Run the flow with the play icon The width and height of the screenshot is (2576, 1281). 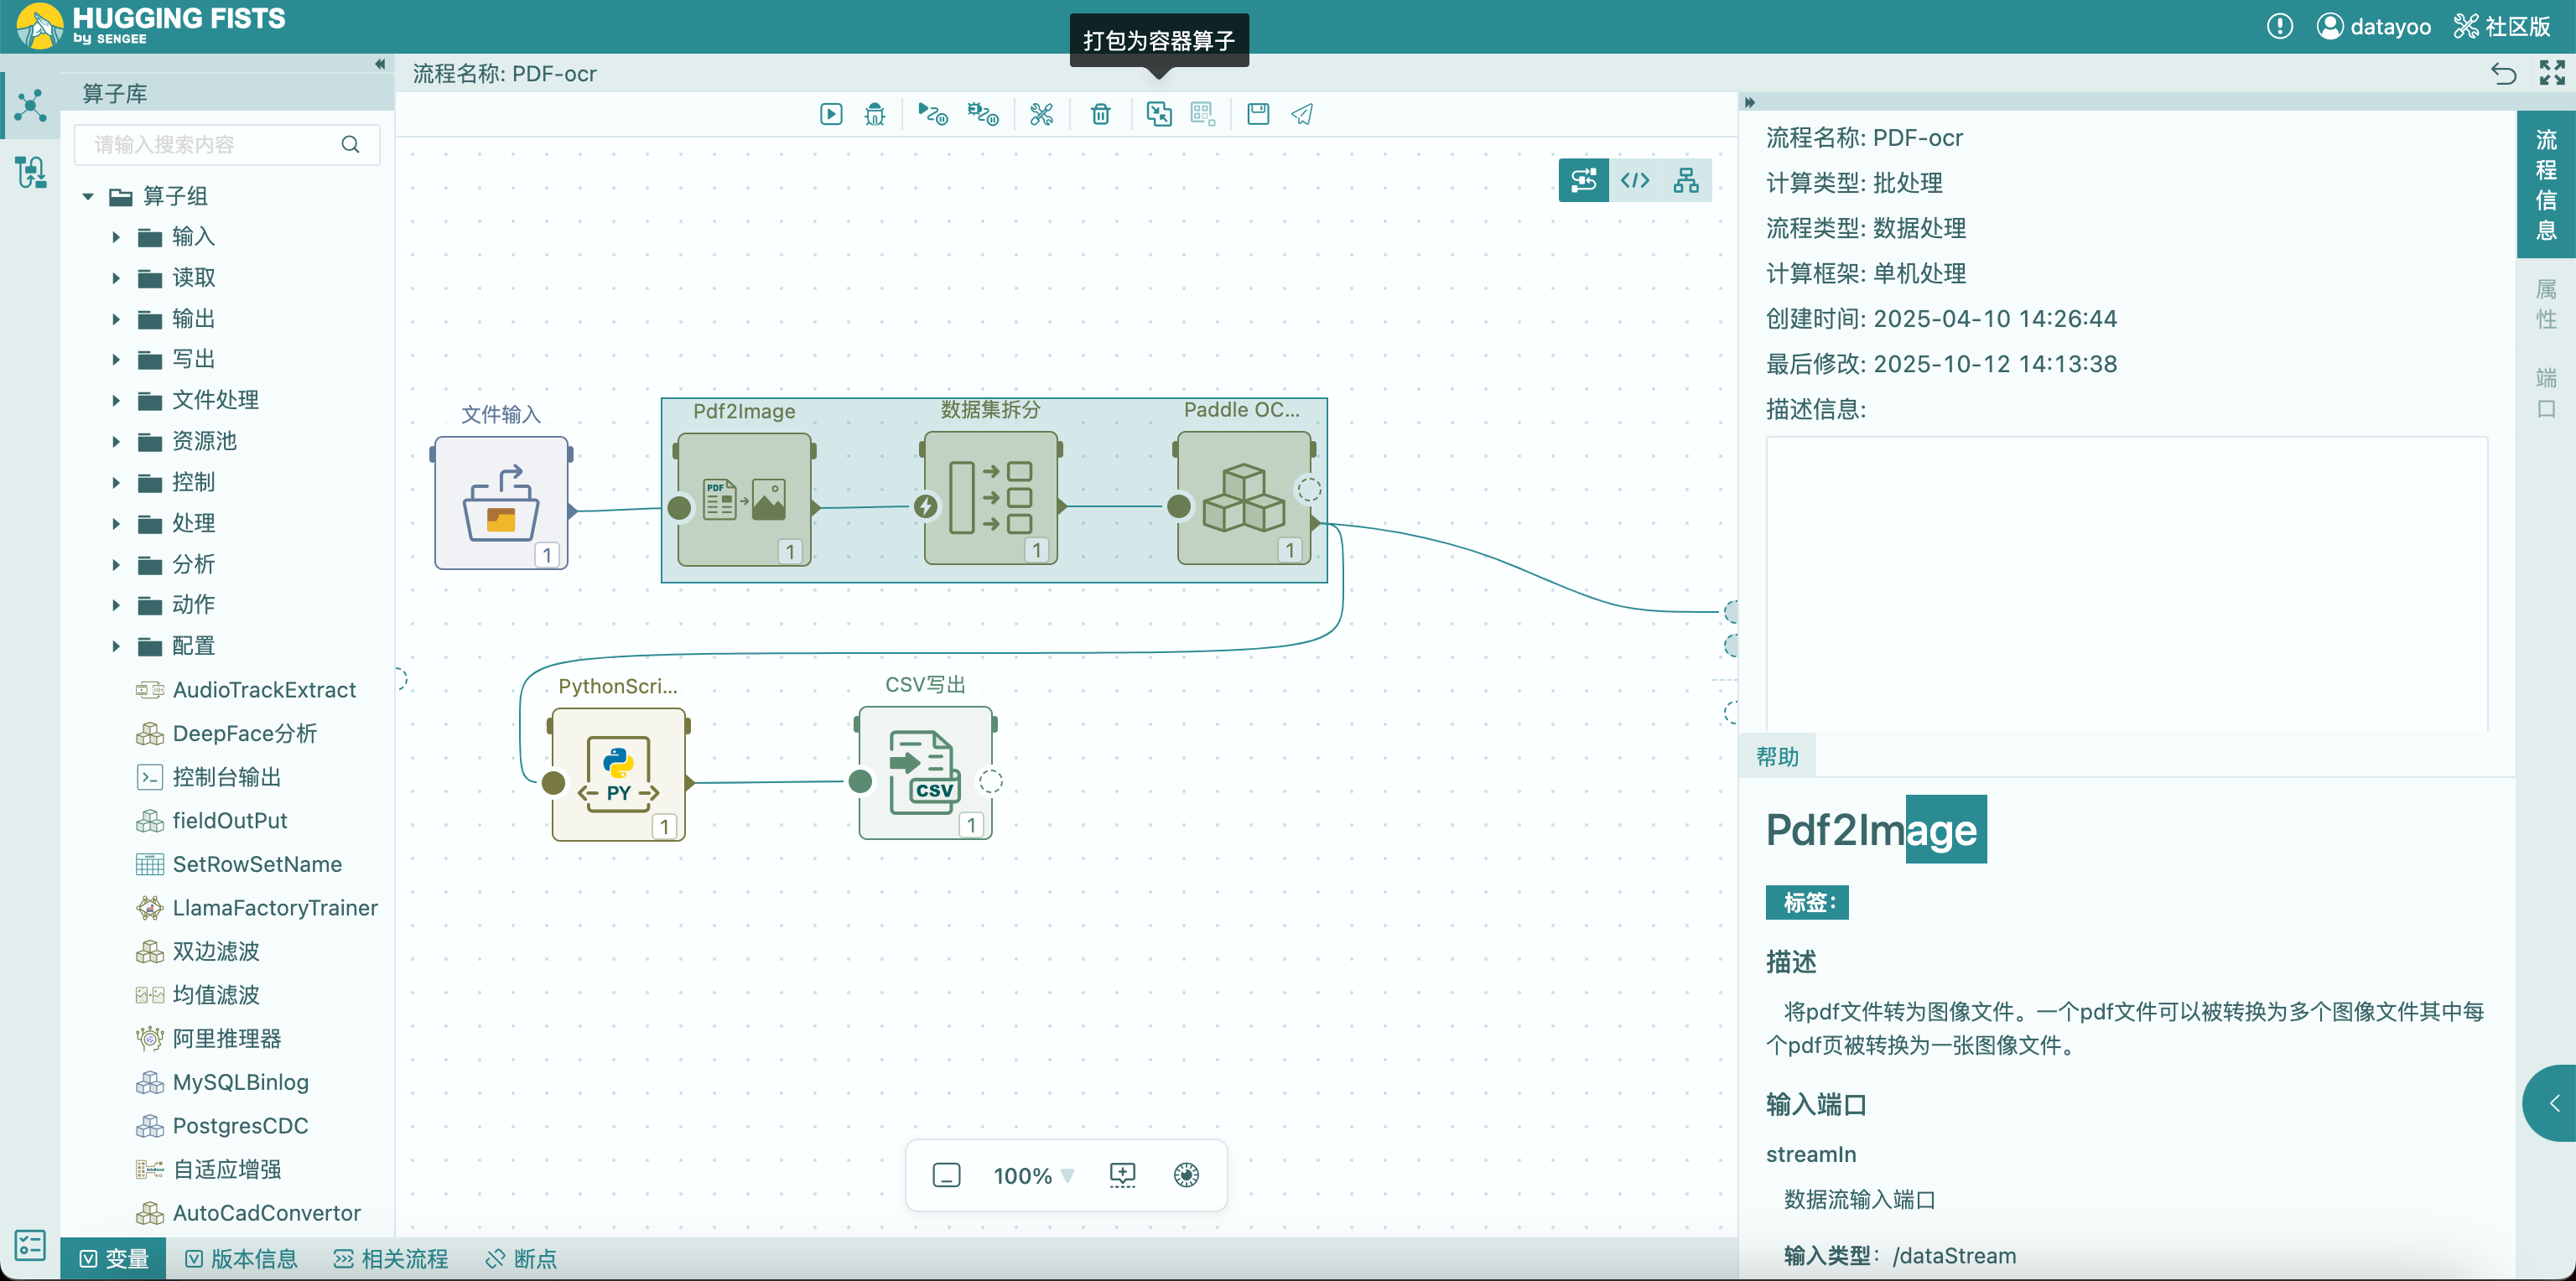[830, 114]
